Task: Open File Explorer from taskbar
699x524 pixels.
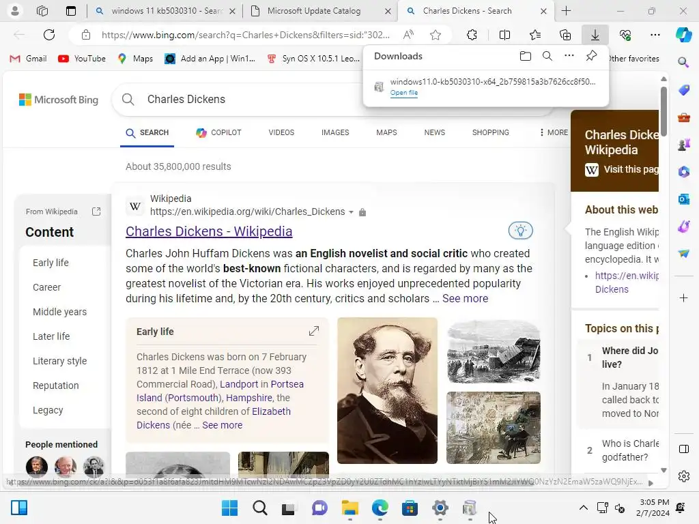Action: (350, 508)
